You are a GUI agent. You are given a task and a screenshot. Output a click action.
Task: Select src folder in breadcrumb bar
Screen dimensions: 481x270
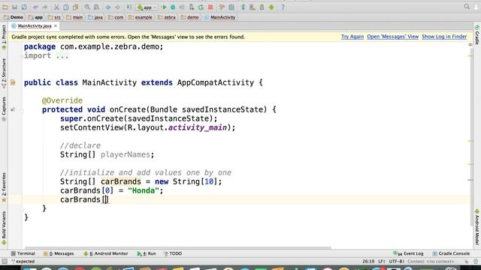pos(54,17)
